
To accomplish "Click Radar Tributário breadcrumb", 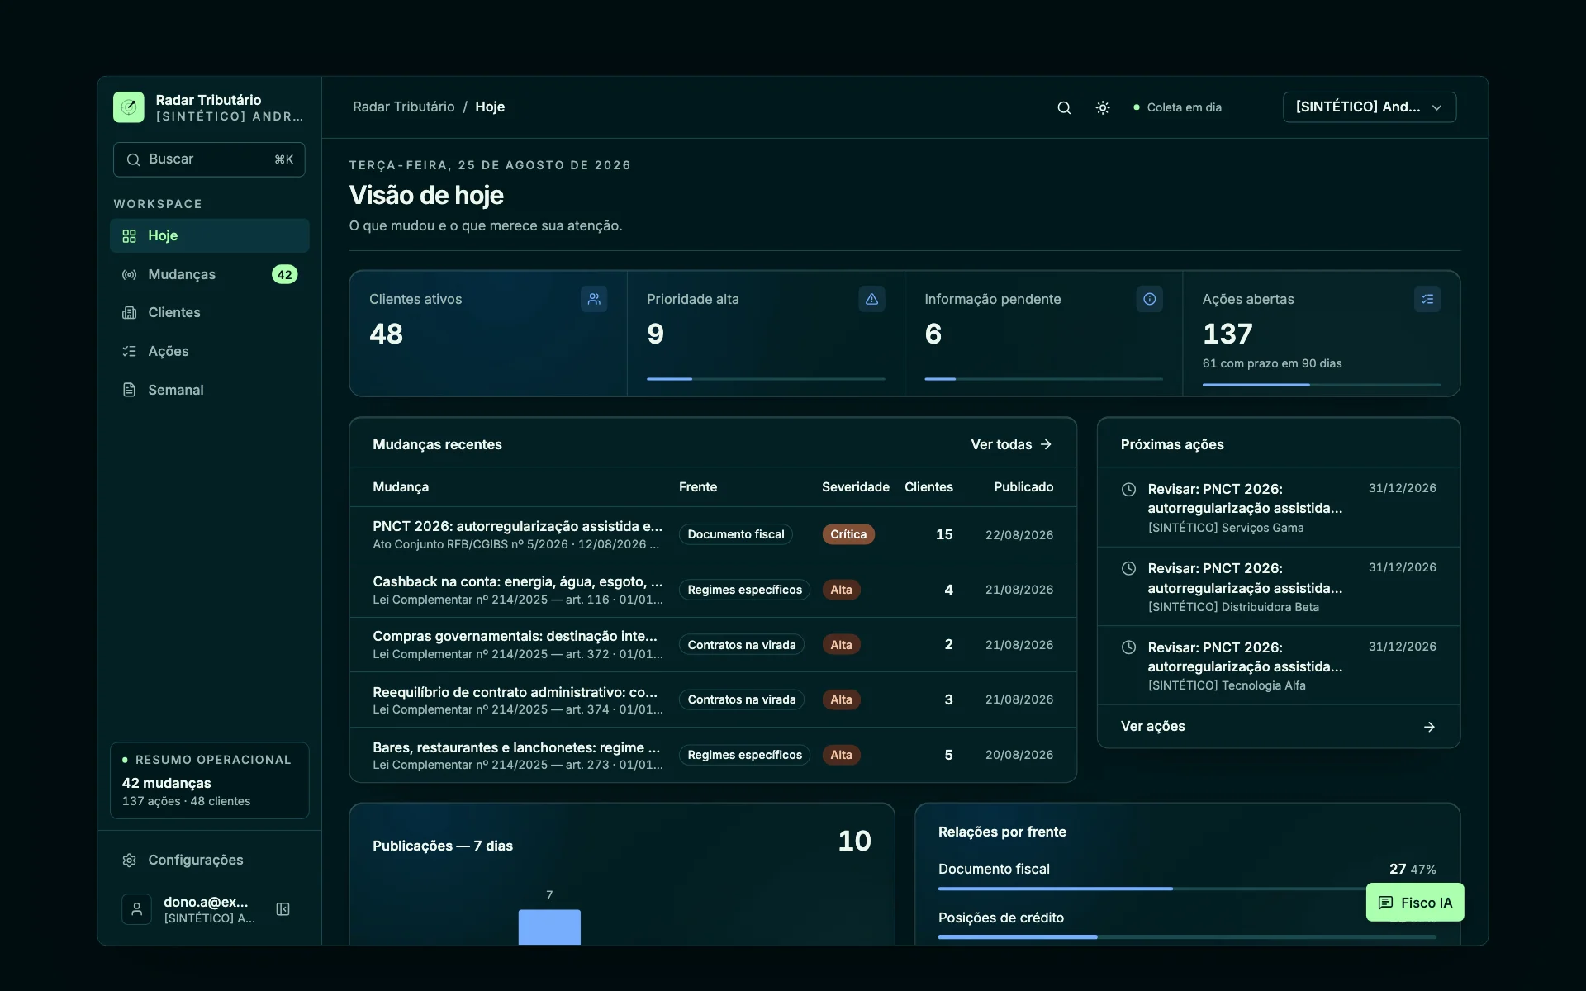I will click(x=403, y=107).
